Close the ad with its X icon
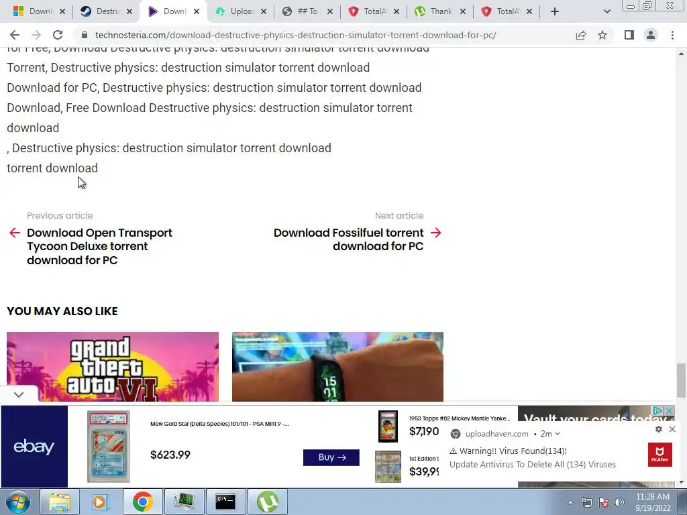Image resolution: width=687 pixels, height=515 pixels. point(669,411)
